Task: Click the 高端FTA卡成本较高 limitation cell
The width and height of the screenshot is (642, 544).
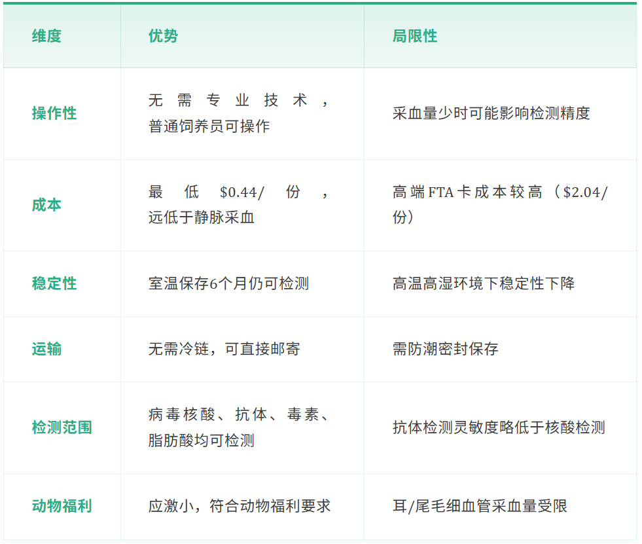Action: (x=499, y=205)
